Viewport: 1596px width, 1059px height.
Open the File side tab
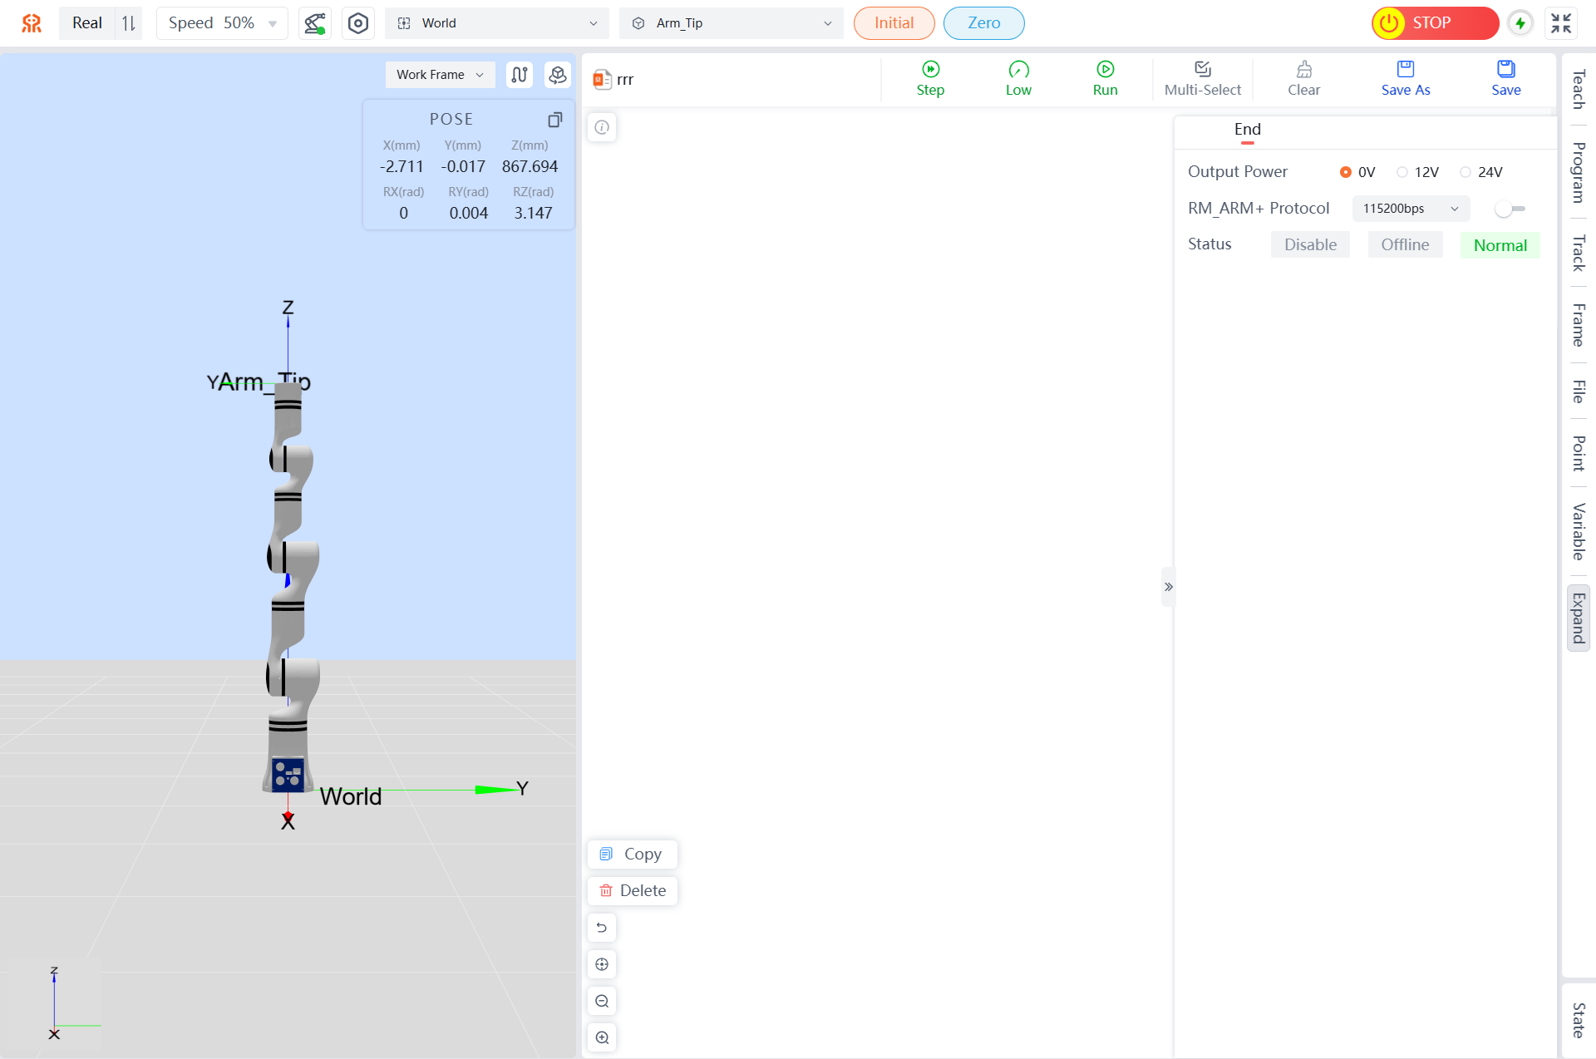(x=1578, y=392)
